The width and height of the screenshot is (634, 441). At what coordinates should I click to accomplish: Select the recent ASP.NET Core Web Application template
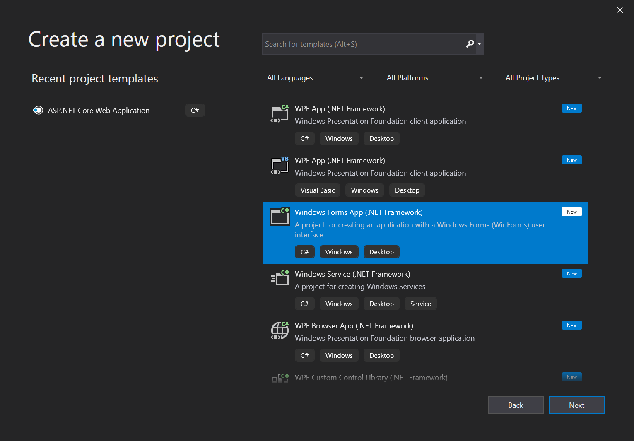[99, 110]
